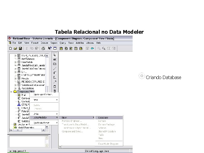The height and width of the screenshot is (153, 204).
Task: Click the Copy toolbar icon
Action: [32, 48]
